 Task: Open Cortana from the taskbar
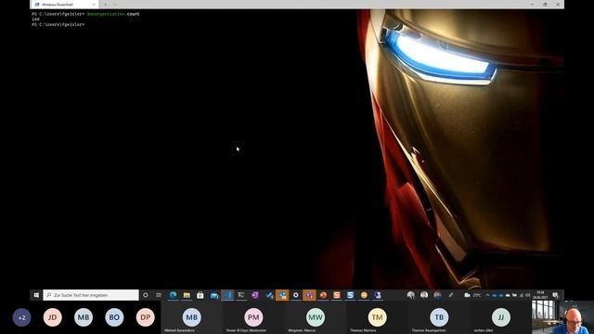click(146, 295)
